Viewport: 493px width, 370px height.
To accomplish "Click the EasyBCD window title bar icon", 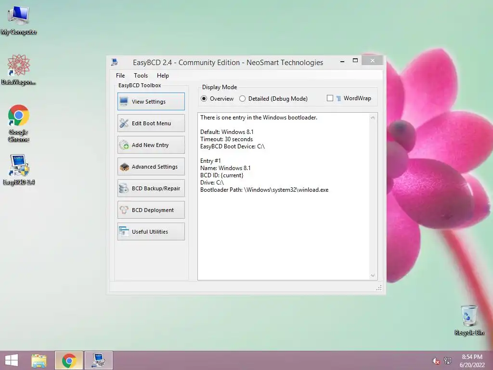I will pos(115,62).
